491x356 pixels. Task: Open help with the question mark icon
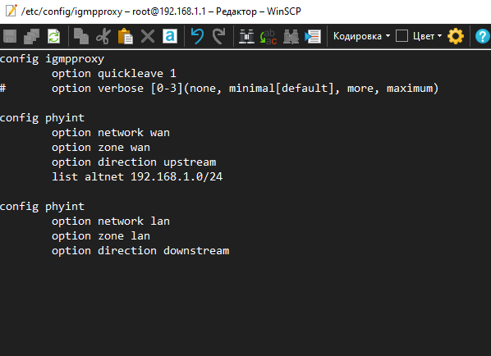tap(483, 36)
